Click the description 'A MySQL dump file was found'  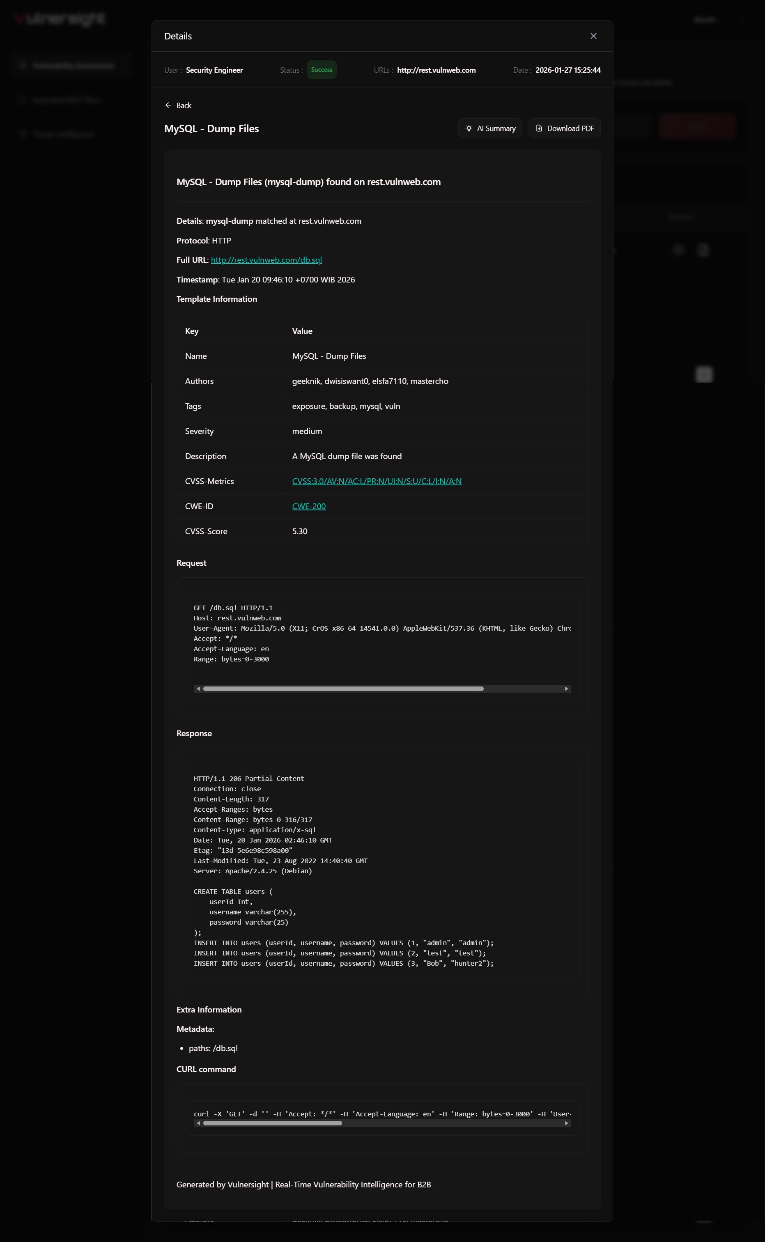tap(347, 456)
